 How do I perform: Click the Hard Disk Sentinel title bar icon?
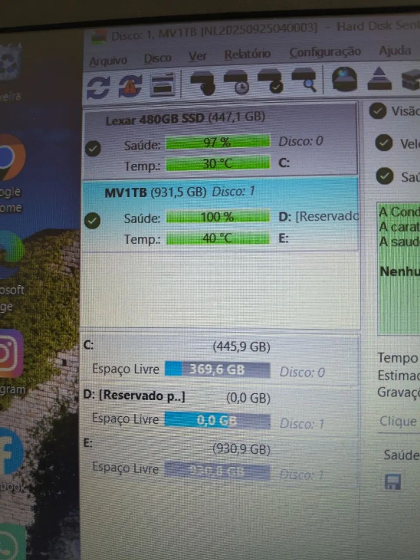click(x=98, y=36)
